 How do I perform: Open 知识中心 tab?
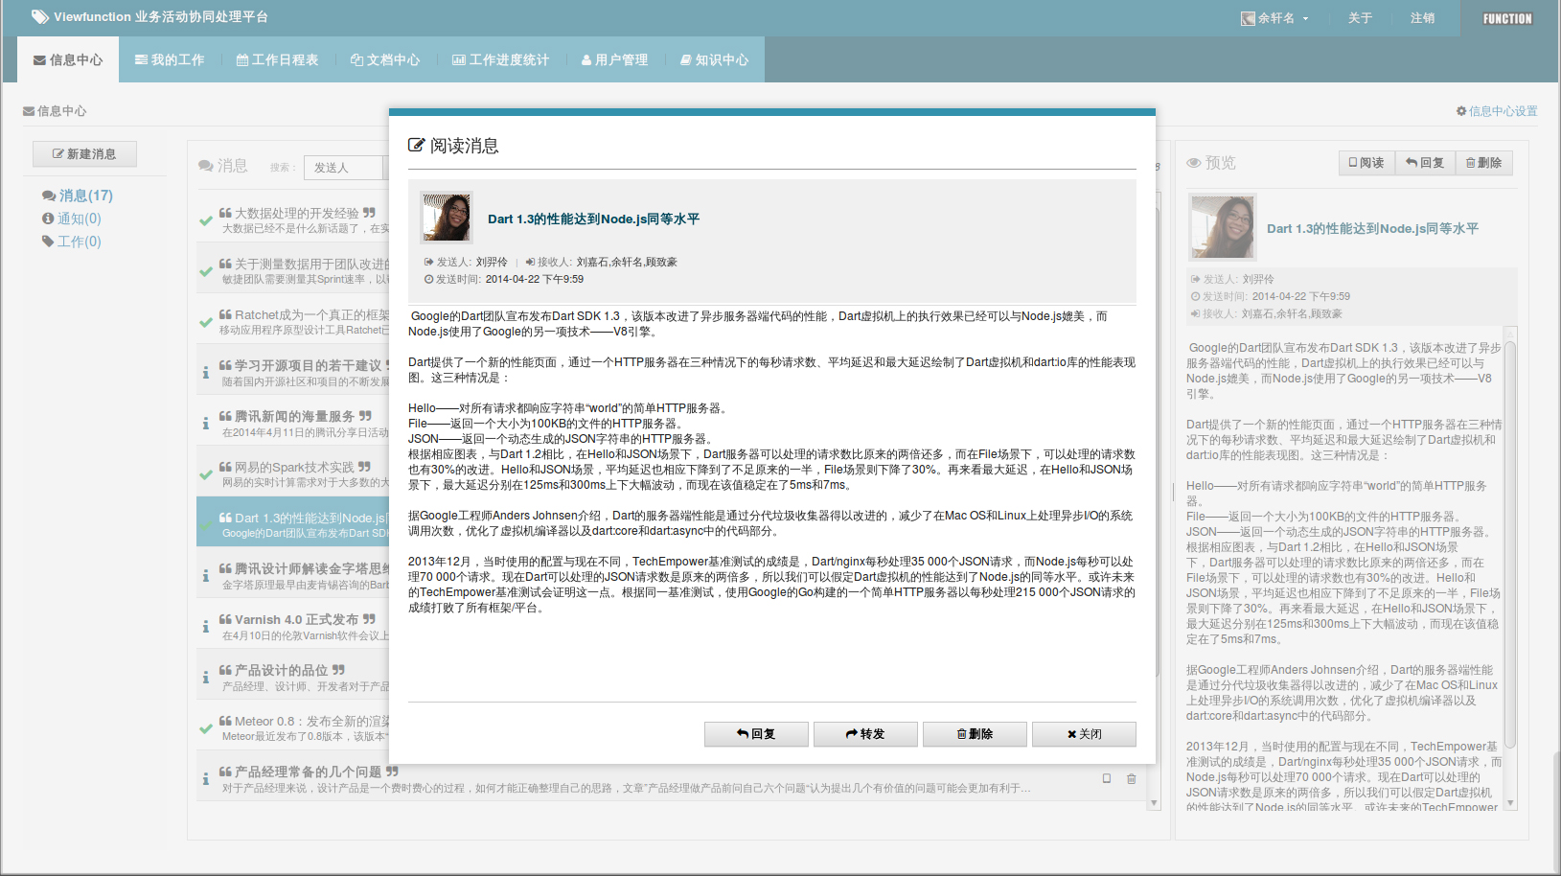pos(714,59)
